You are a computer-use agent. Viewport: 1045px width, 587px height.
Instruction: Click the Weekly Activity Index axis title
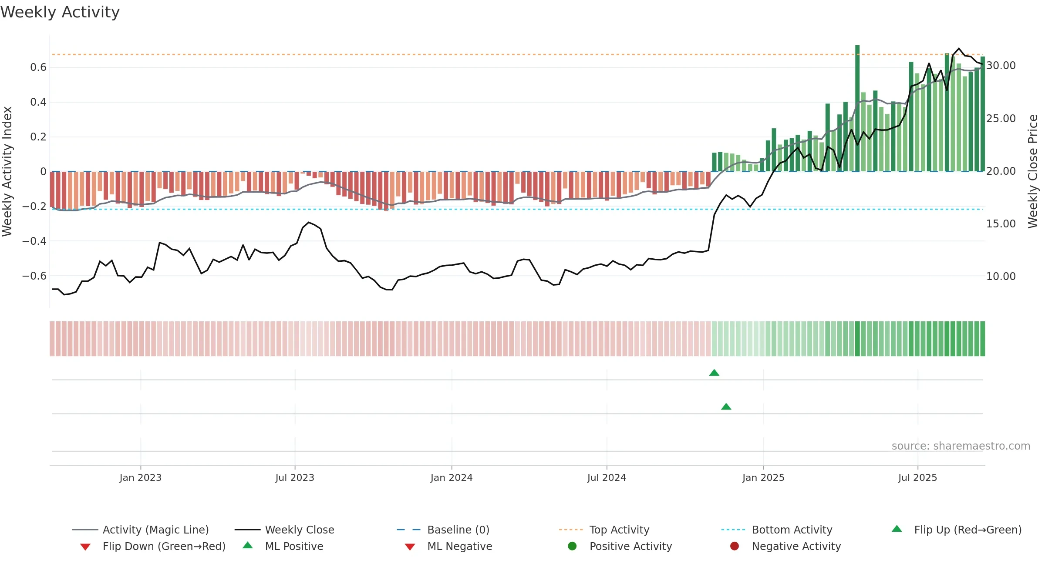click(x=7, y=171)
